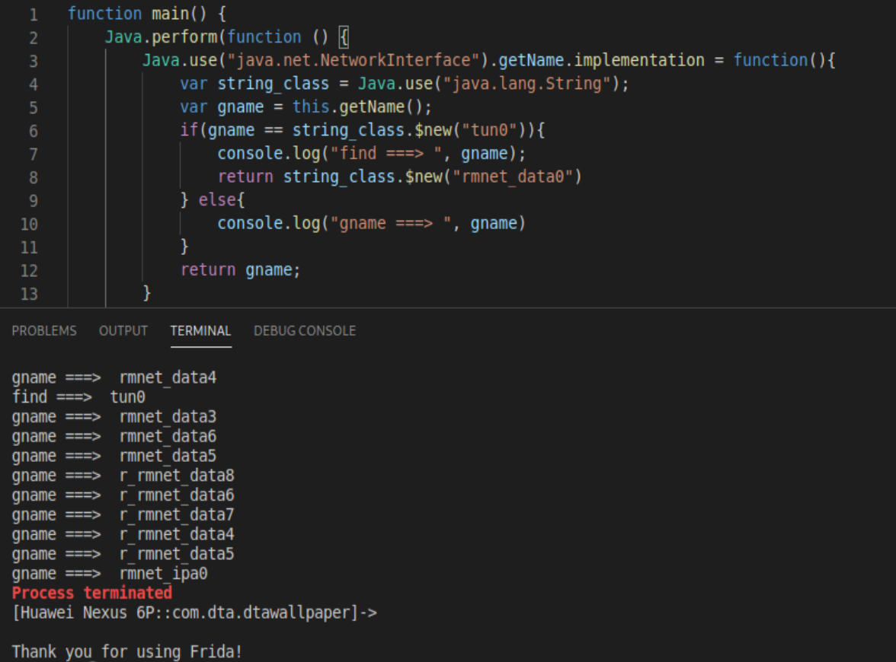Place cursor on "return gname;" statement
The height and width of the screenshot is (662, 896).
(x=240, y=270)
